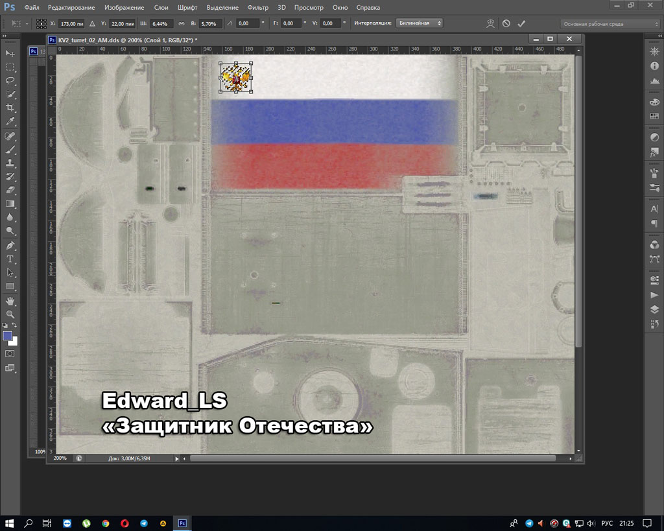Viewport: 664px width, 531px height.
Task: Open the Layers panel icon
Action: (654, 309)
